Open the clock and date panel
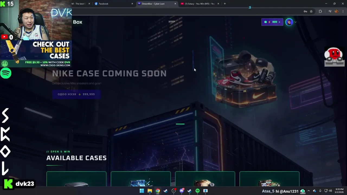This screenshot has height=195, width=347. pyautogui.click(x=339, y=191)
